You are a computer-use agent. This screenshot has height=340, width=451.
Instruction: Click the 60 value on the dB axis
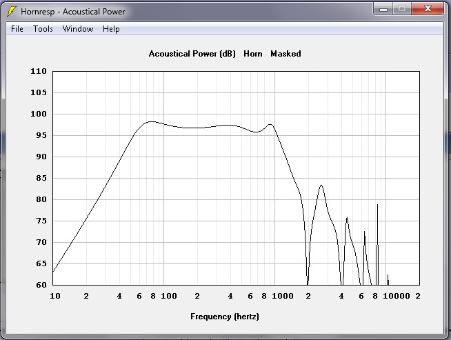41,285
